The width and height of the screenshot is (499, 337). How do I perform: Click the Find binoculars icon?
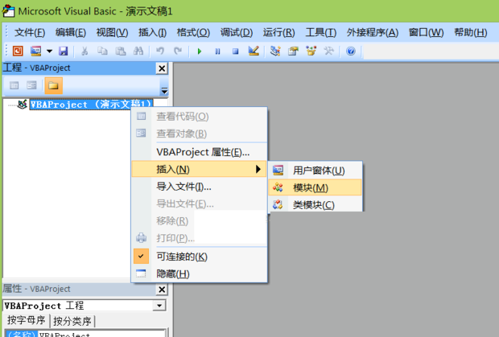138,51
